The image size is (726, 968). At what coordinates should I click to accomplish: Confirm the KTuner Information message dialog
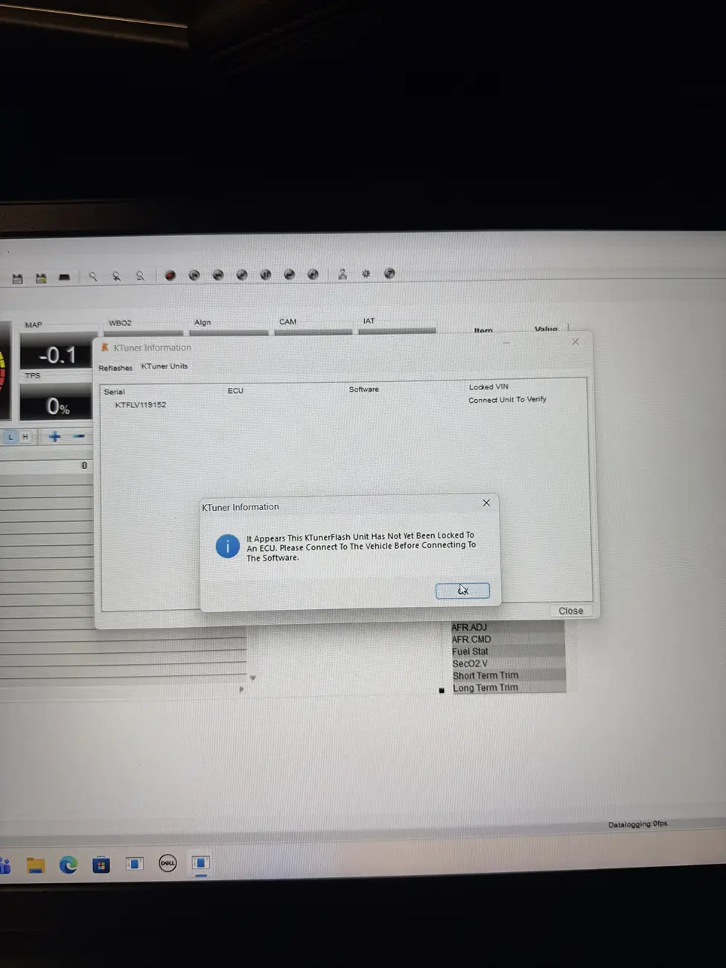point(462,590)
